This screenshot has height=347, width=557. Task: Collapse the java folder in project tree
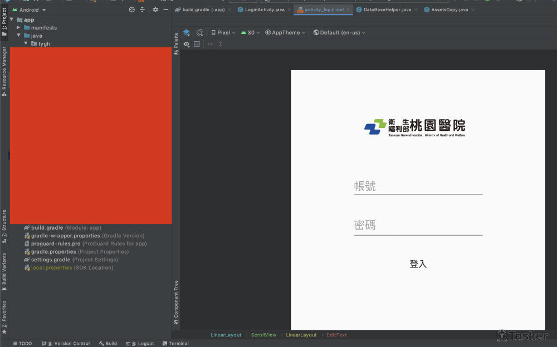pyautogui.click(x=18, y=35)
